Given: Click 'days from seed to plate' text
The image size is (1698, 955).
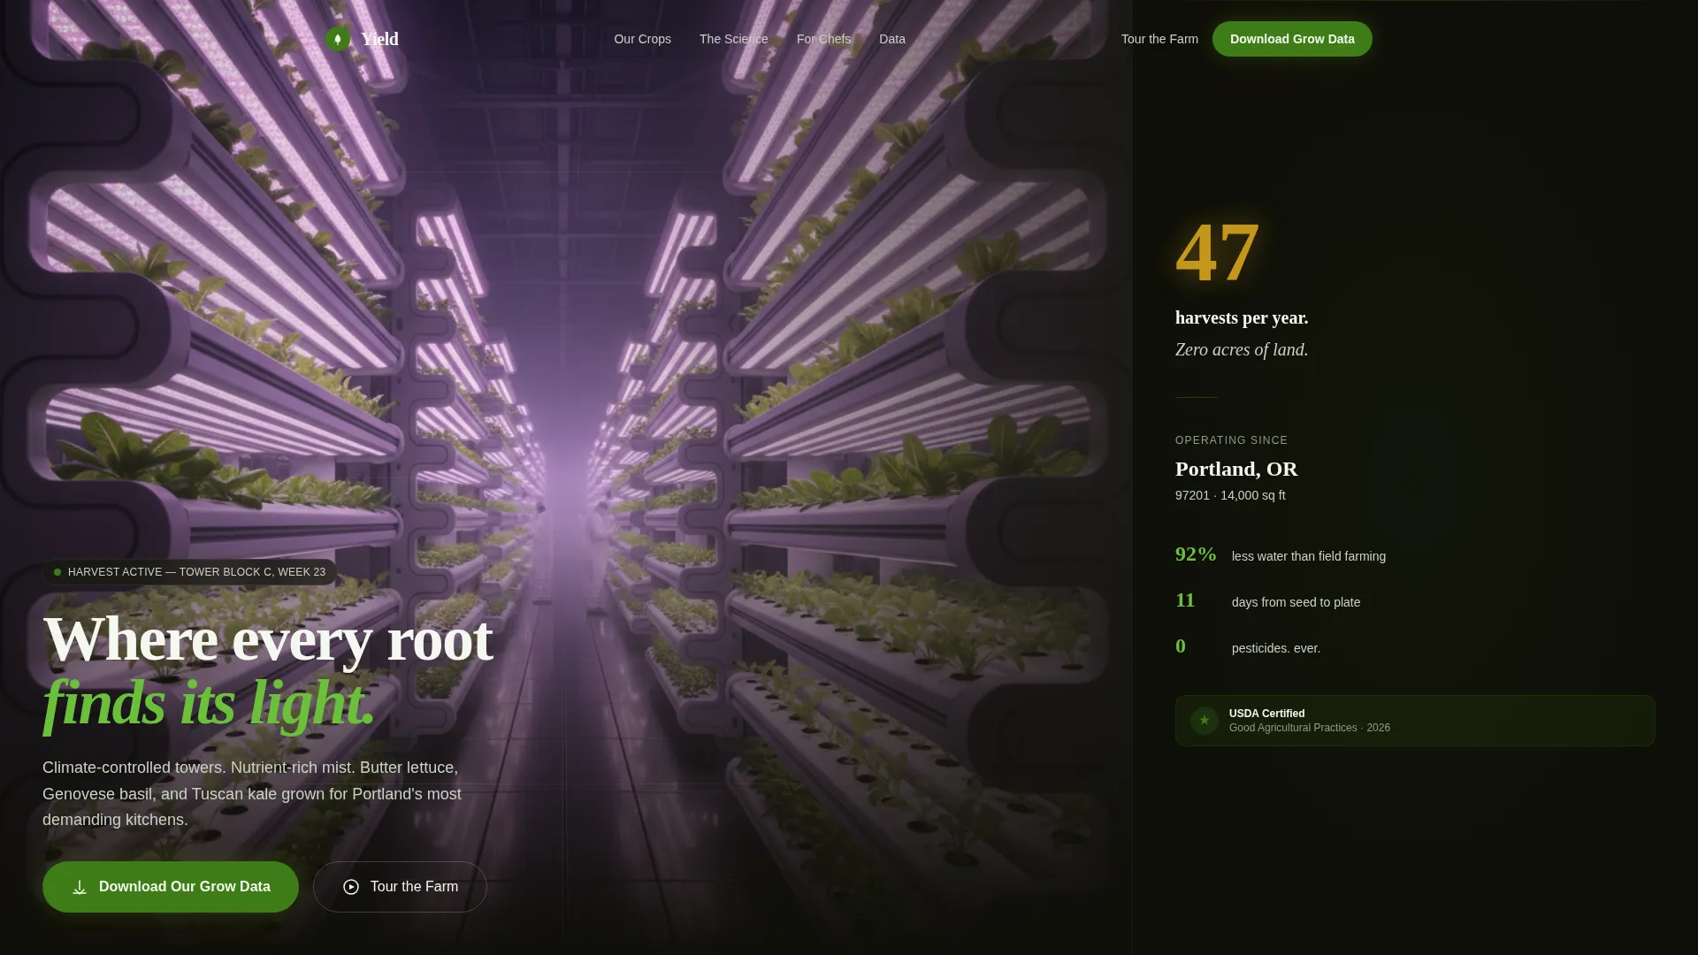Looking at the screenshot, I should coord(1296,602).
